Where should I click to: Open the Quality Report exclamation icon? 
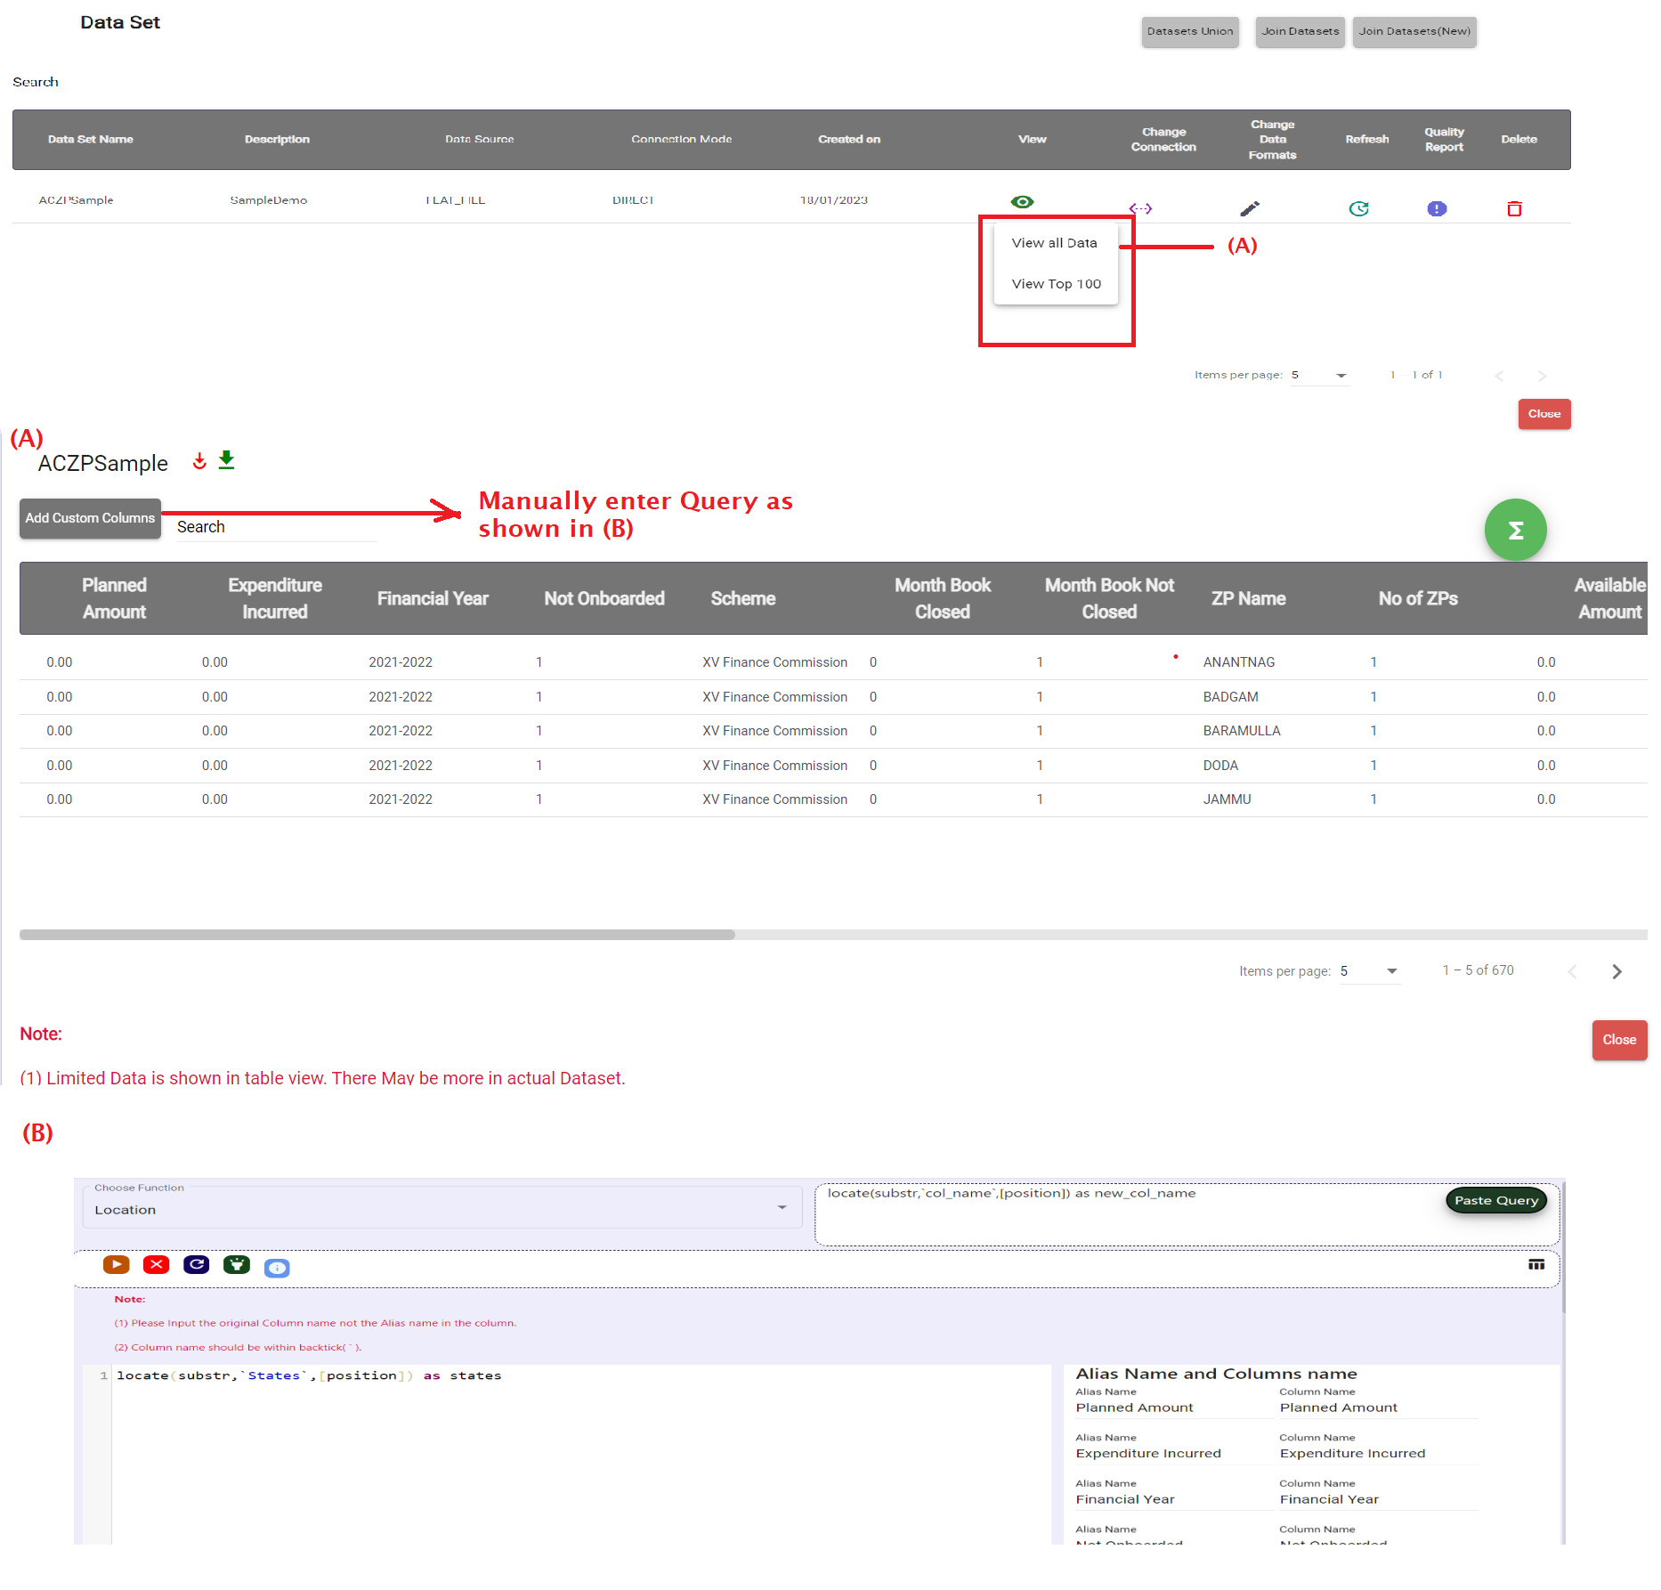point(1437,208)
